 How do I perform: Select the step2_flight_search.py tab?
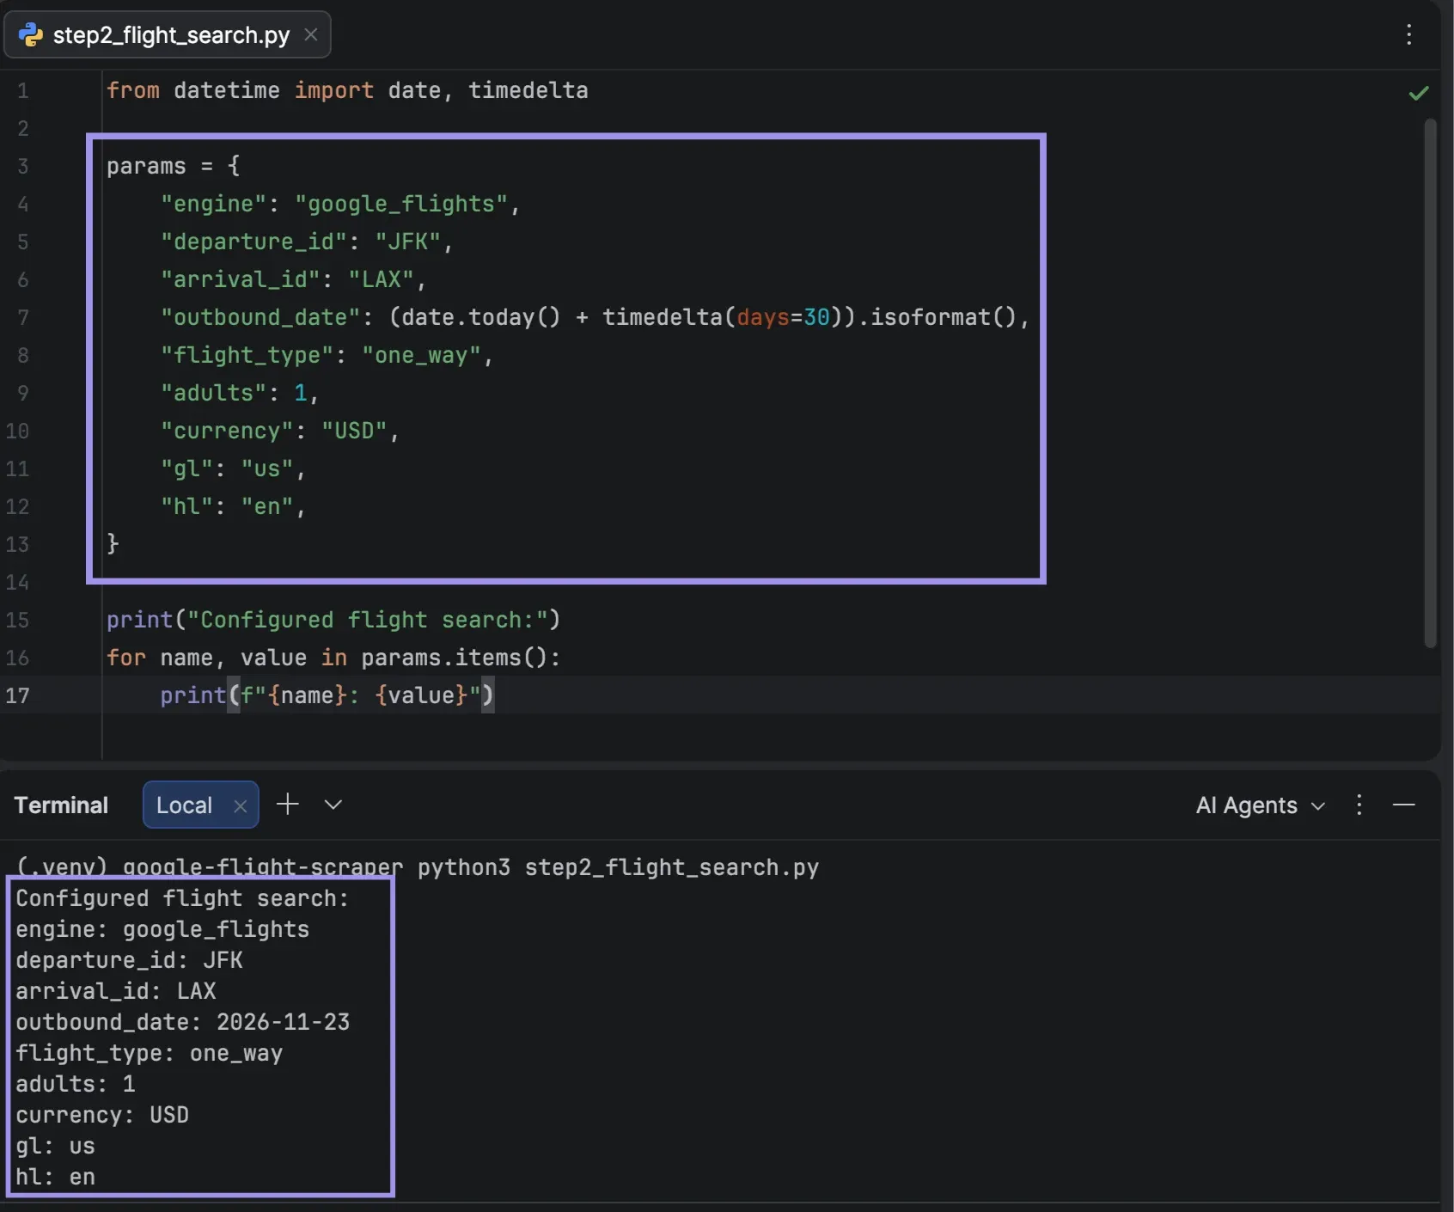pyautogui.click(x=168, y=34)
